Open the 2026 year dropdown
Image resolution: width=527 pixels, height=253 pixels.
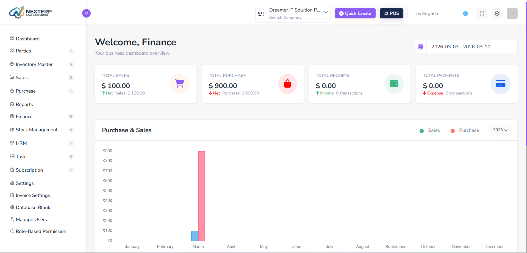coord(500,130)
